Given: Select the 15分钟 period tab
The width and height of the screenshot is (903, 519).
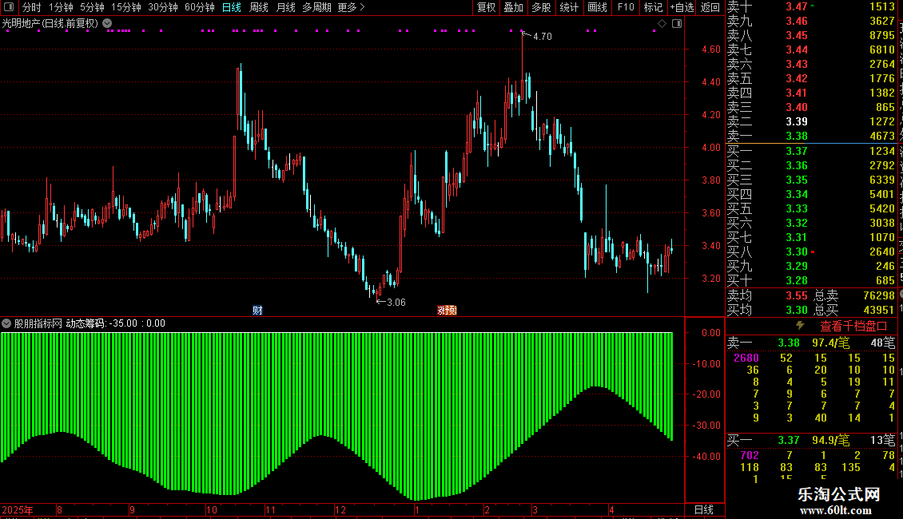Looking at the screenshot, I should click(126, 7).
